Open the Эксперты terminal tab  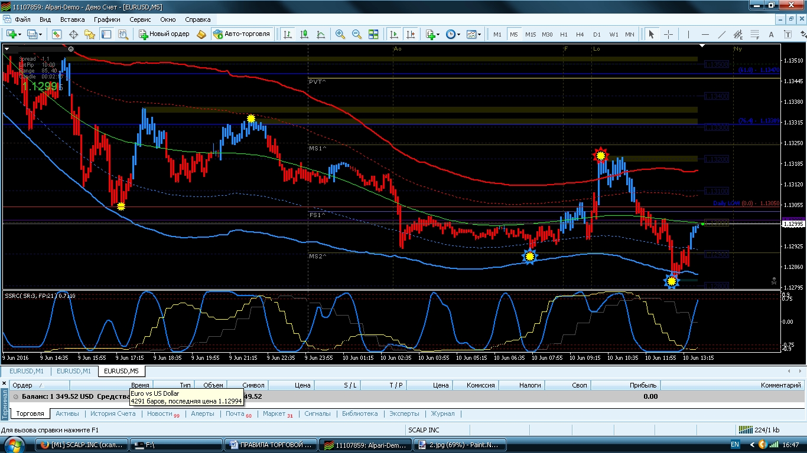(404, 413)
